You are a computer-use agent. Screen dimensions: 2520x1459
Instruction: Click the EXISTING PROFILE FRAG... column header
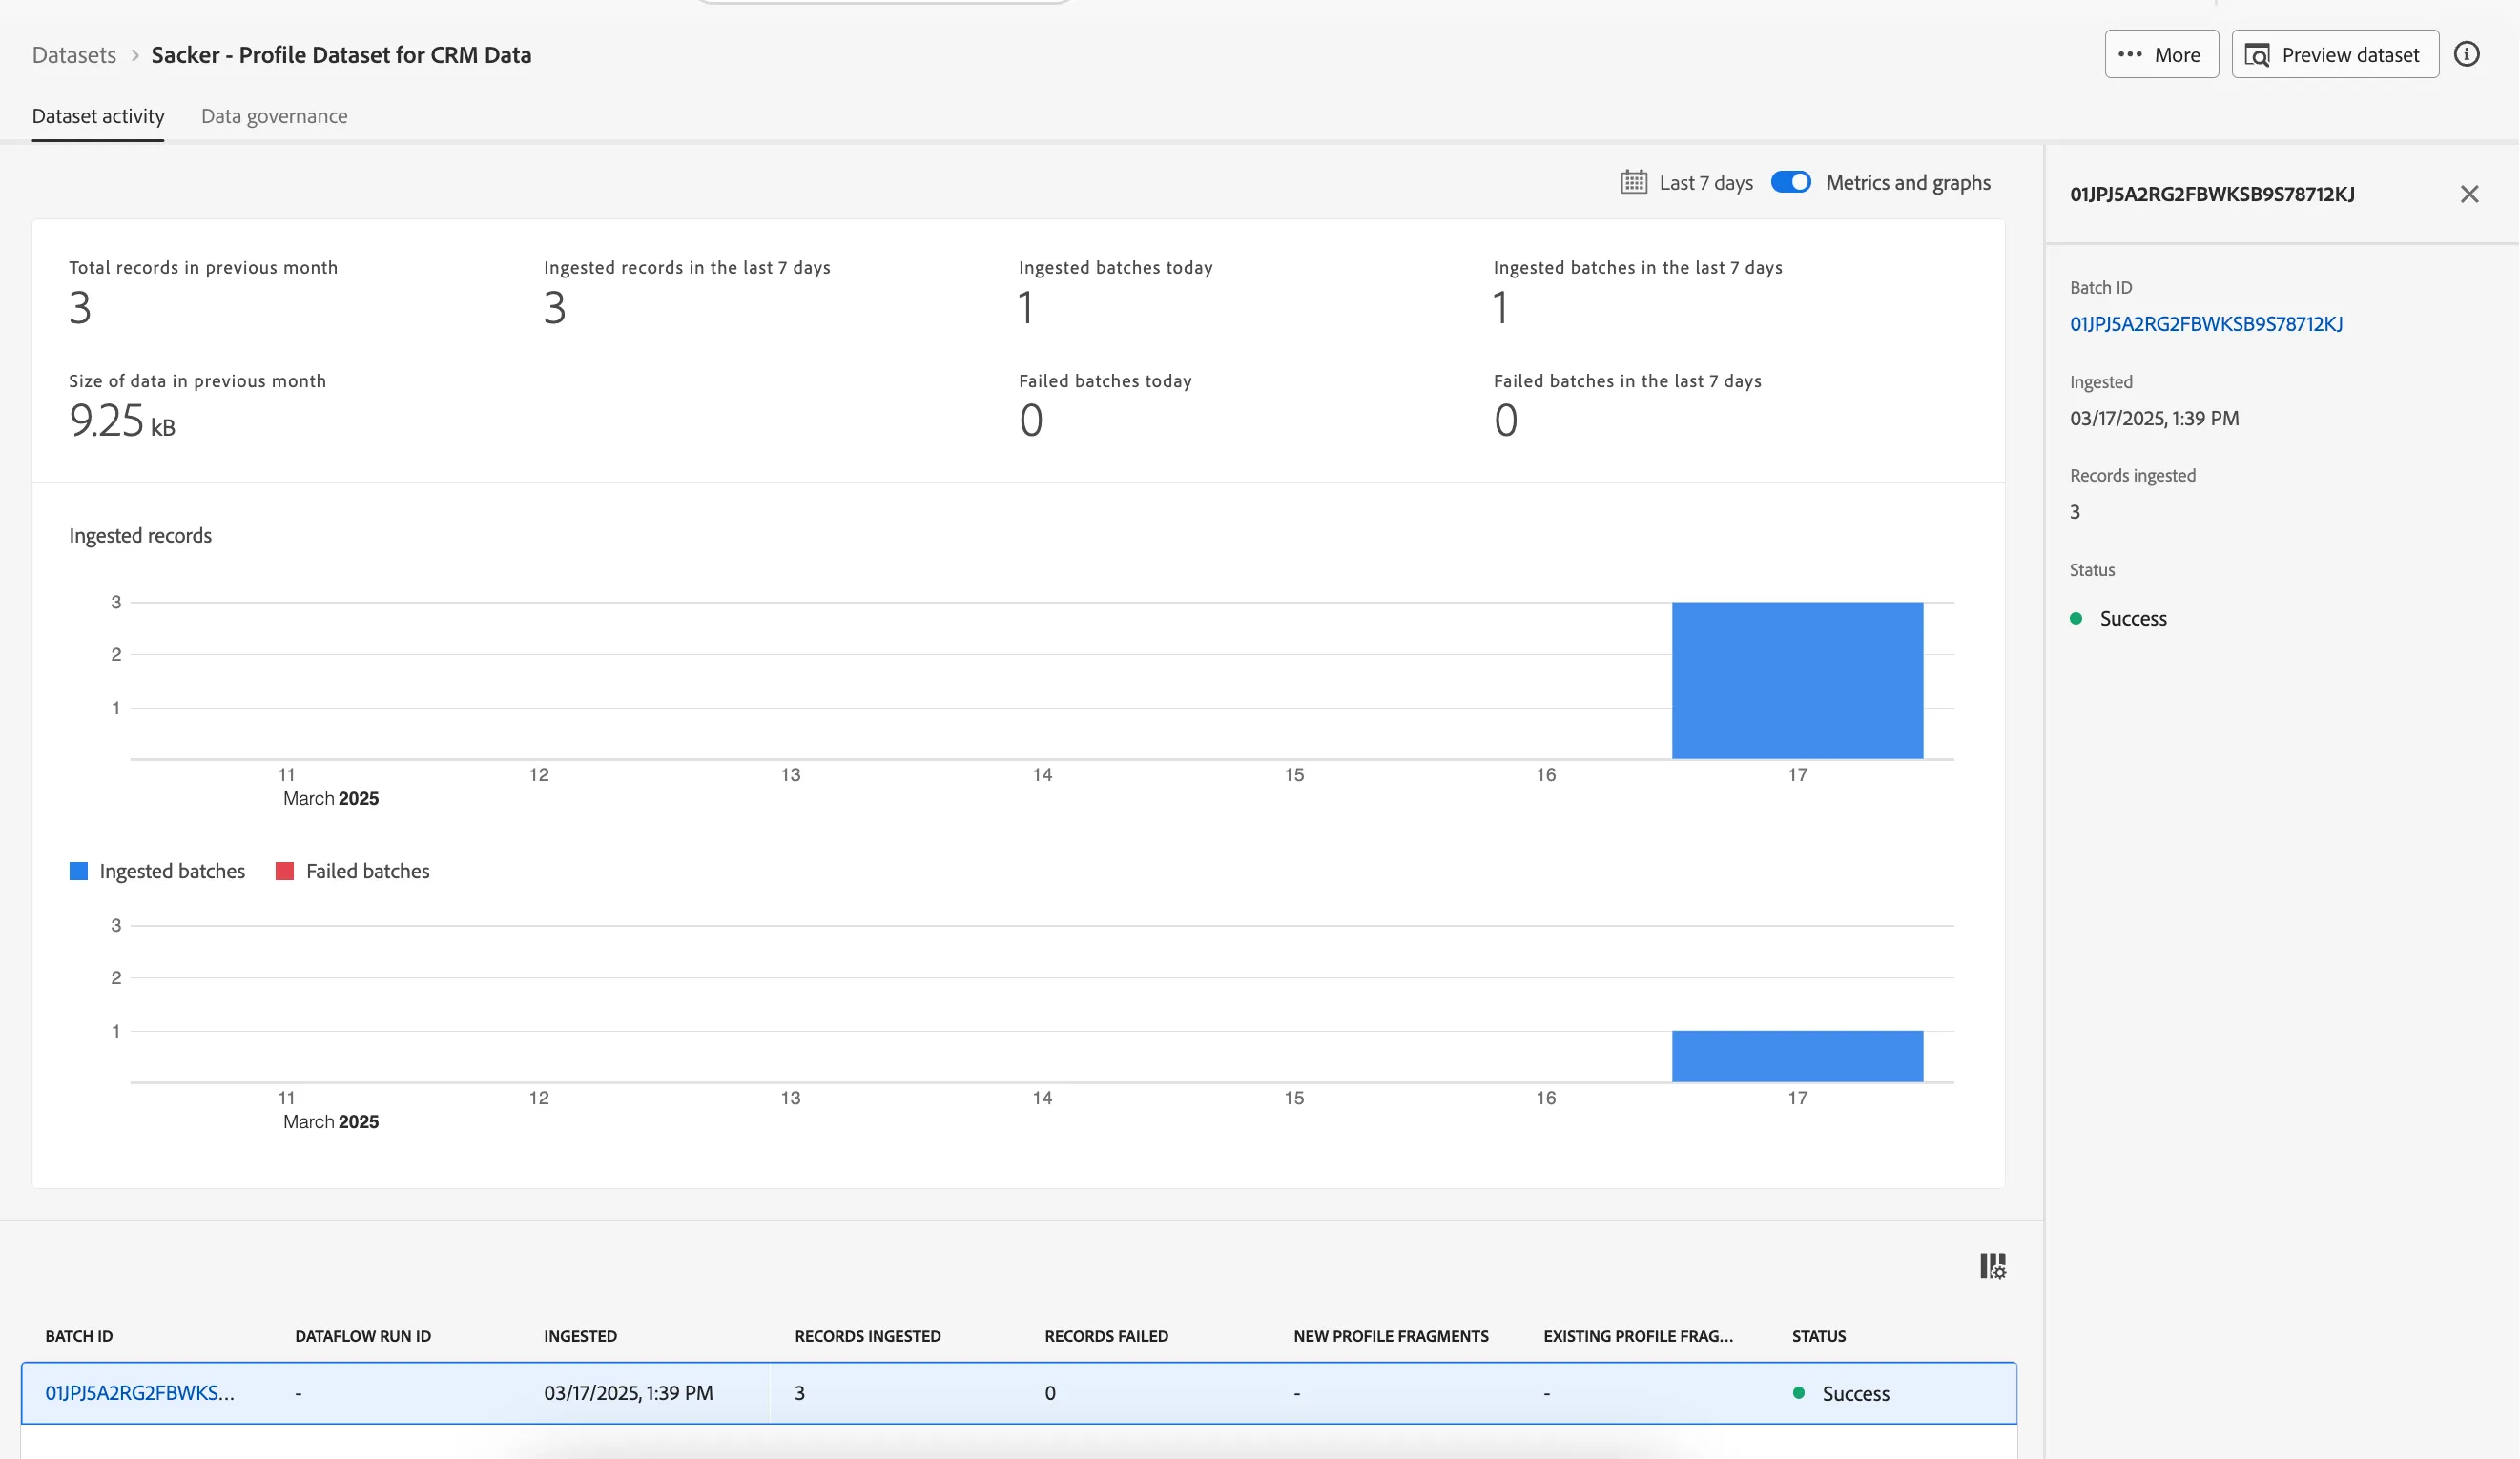point(1638,1336)
